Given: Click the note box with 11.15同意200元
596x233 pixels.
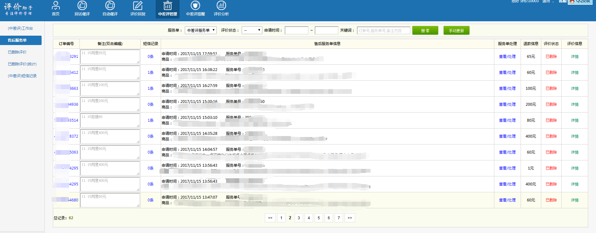Looking at the screenshot, I should coord(110,104).
